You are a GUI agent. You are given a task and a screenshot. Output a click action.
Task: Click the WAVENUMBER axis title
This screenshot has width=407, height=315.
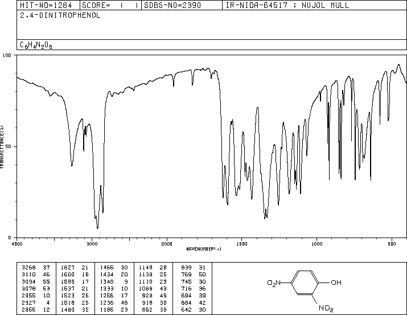(204, 249)
